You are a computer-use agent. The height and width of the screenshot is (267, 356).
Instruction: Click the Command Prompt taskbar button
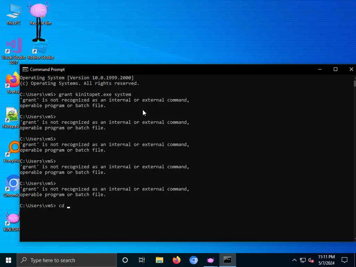click(x=227, y=260)
